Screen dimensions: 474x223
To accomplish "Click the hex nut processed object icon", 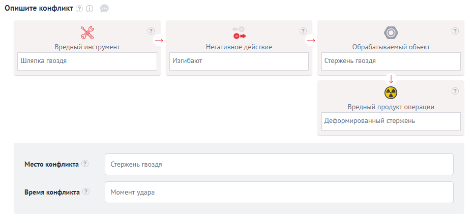I will tap(391, 33).
